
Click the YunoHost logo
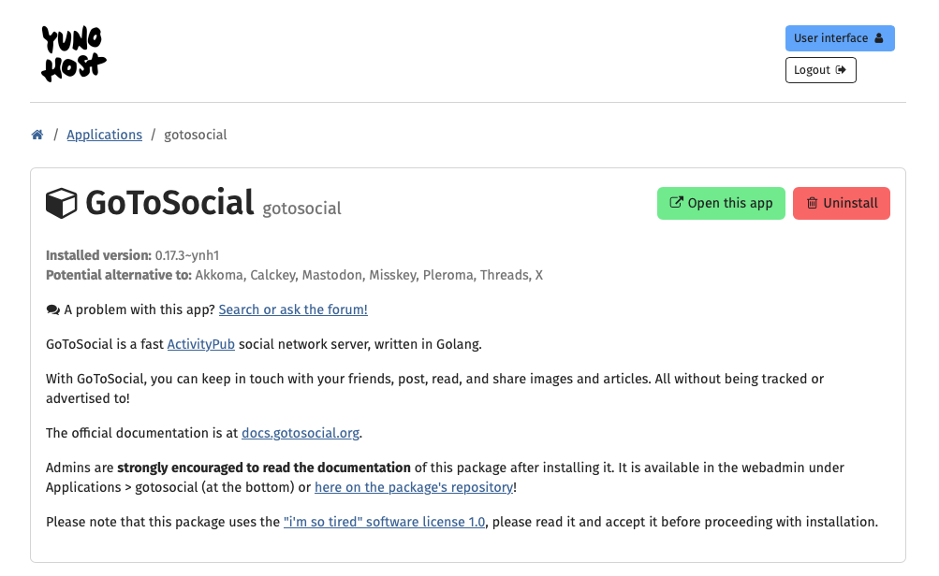(73, 53)
